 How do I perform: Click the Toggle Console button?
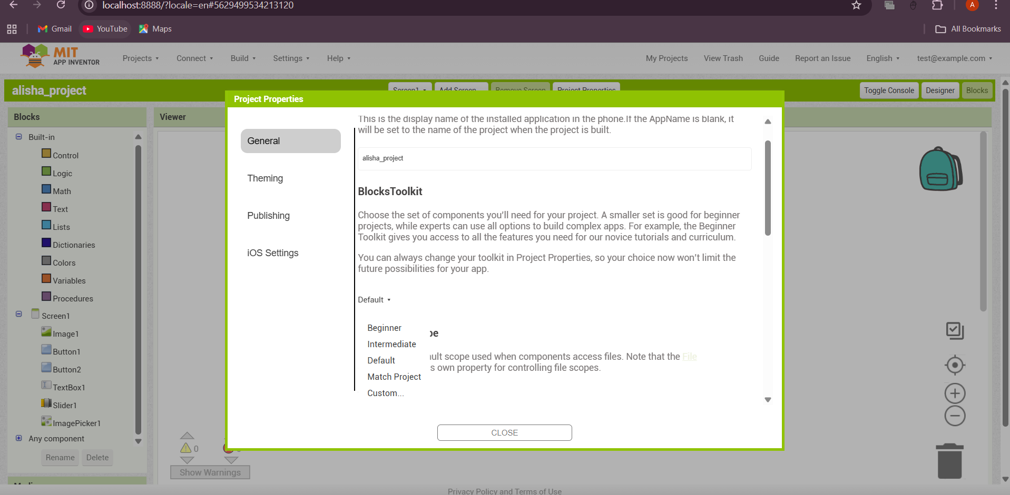888,90
